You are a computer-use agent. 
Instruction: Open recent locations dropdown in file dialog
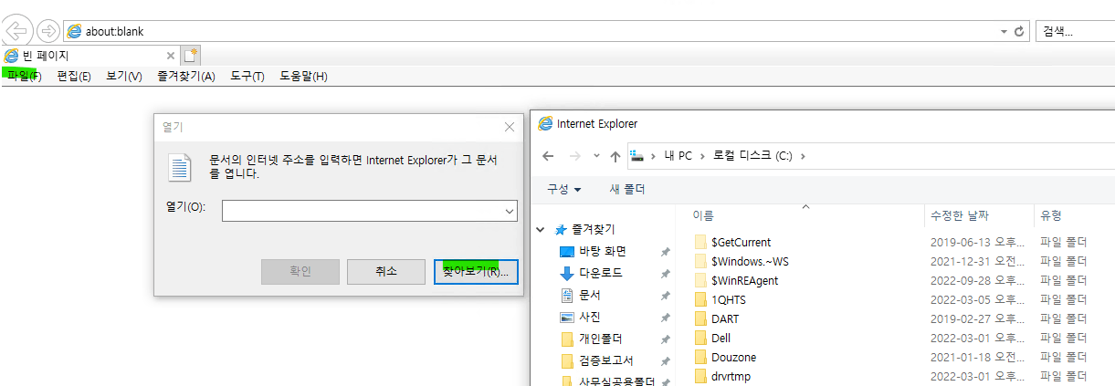click(x=596, y=156)
